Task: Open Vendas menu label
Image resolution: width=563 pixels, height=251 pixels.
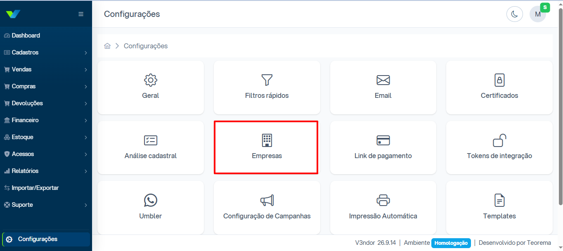Action: point(21,69)
